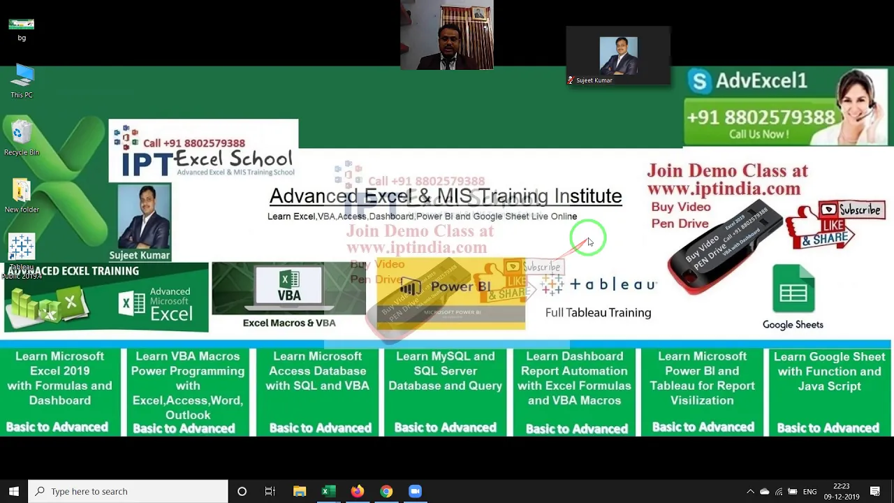Click Advanced Excel & MIS Training Institute heading

click(x=446, y=196)
